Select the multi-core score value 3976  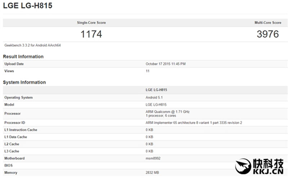click(268, 34)
